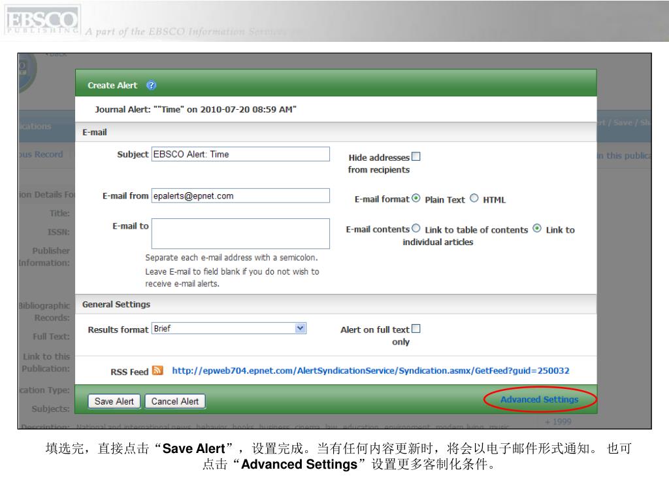Click the EBSCO Publishing logo
Image resolution: width=669 pixels, height=502 pixels.
(x=42, y=20)
